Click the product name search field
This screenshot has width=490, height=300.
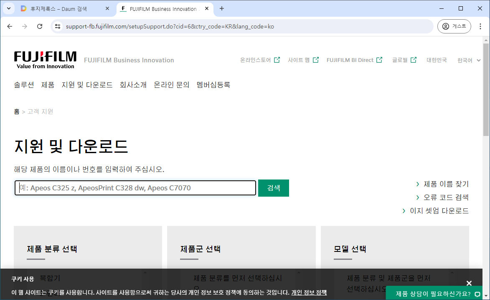click(135, 188)
